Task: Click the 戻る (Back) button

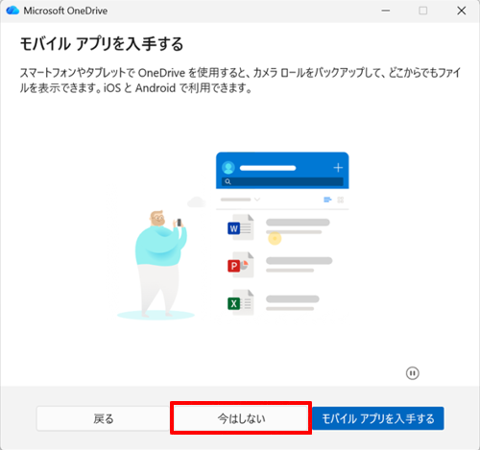Action: pos(104,418)
